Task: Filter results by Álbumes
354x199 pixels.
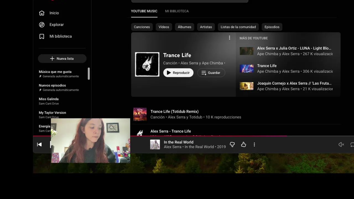Action: [184, 27]
